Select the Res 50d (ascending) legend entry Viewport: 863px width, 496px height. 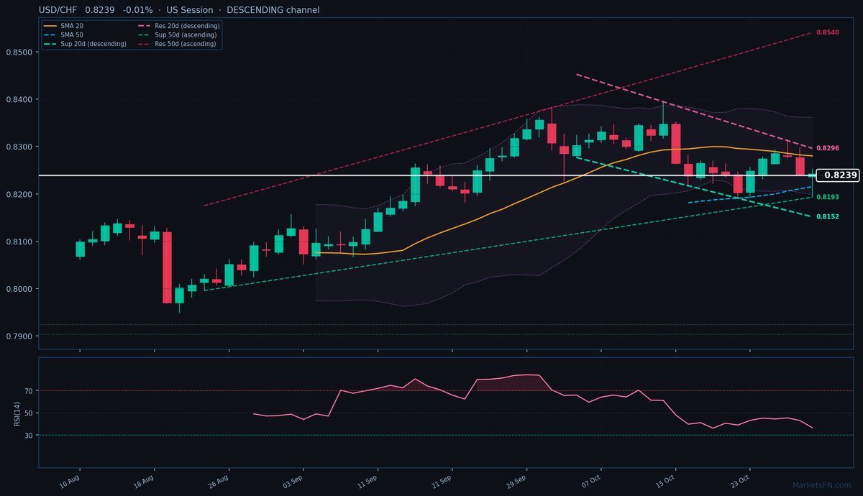point(177,44)
